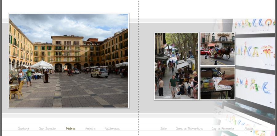Click the Andratx chapter label
The image size is (277, 136).
tap(90, 129)
